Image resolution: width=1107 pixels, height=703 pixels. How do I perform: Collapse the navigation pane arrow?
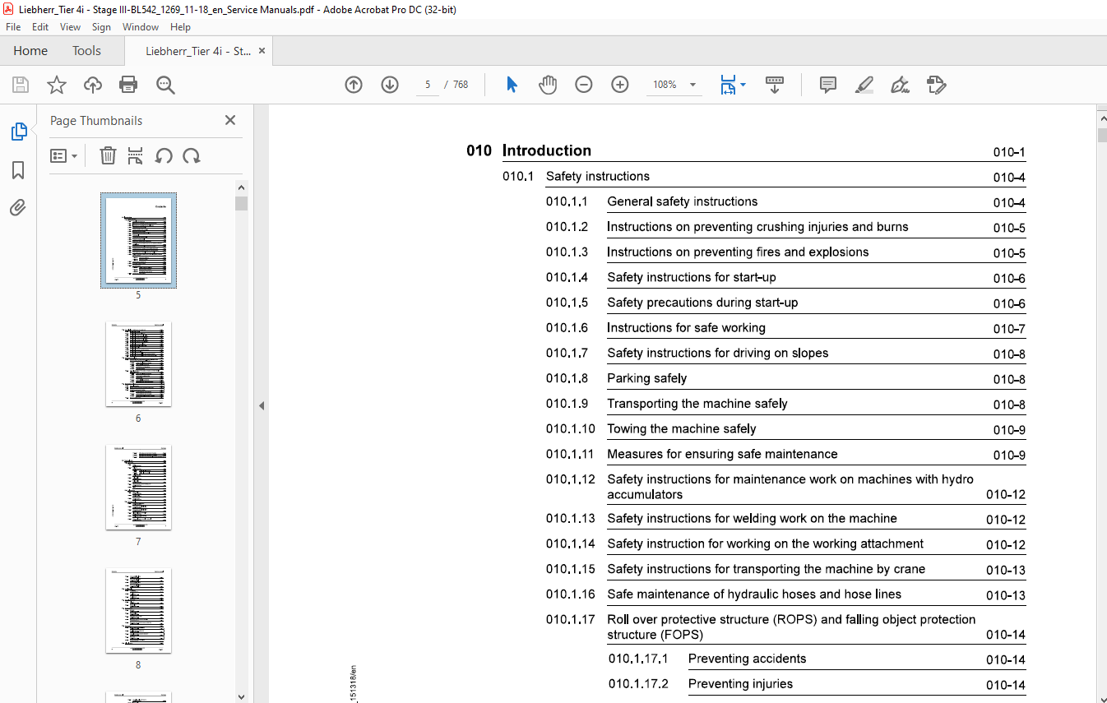click(x=262, y=405)
